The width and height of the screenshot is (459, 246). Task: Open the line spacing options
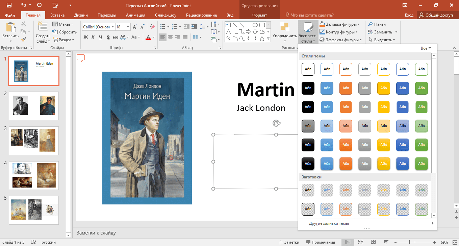tap(204, 27)
